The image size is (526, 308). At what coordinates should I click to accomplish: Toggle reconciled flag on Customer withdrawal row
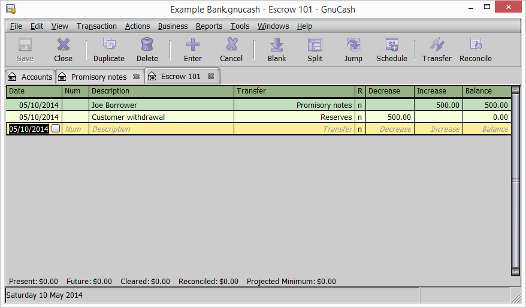(x=360, y=117)
